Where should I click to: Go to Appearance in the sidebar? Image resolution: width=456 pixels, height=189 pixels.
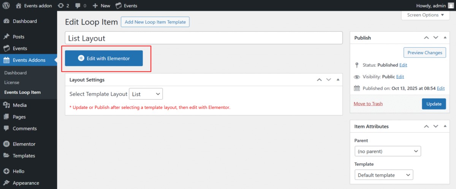point(25,183)
